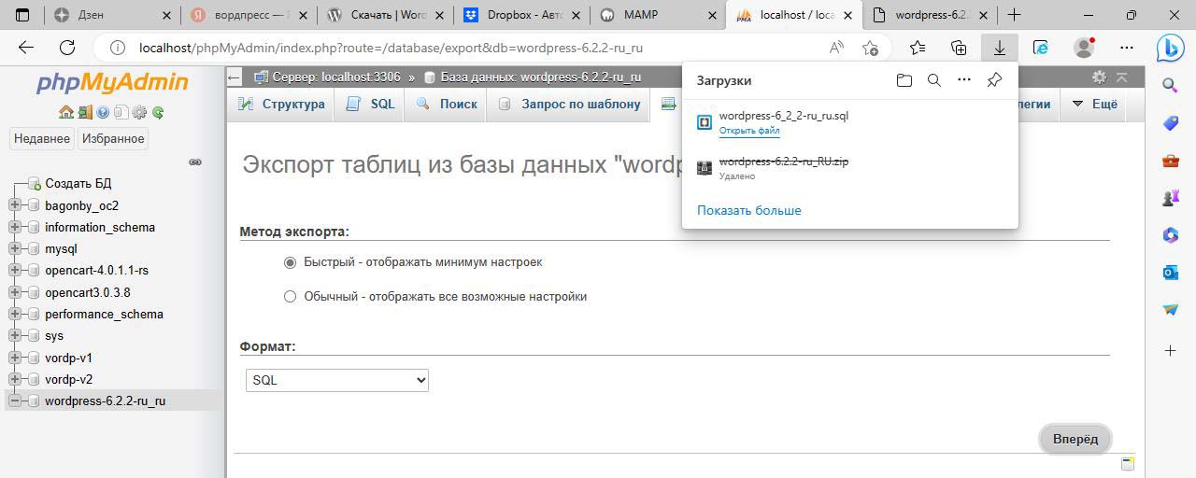Click the log out door icon

(x=84, y=112)
